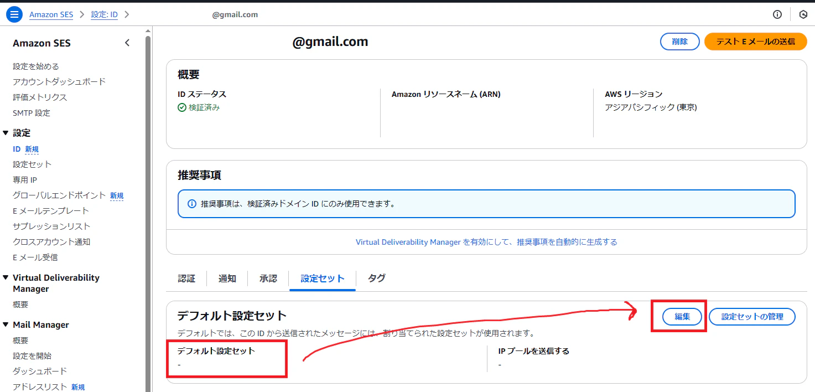
Task: Open 設定を始める in sidebar
Action: (x=36, y=66)
